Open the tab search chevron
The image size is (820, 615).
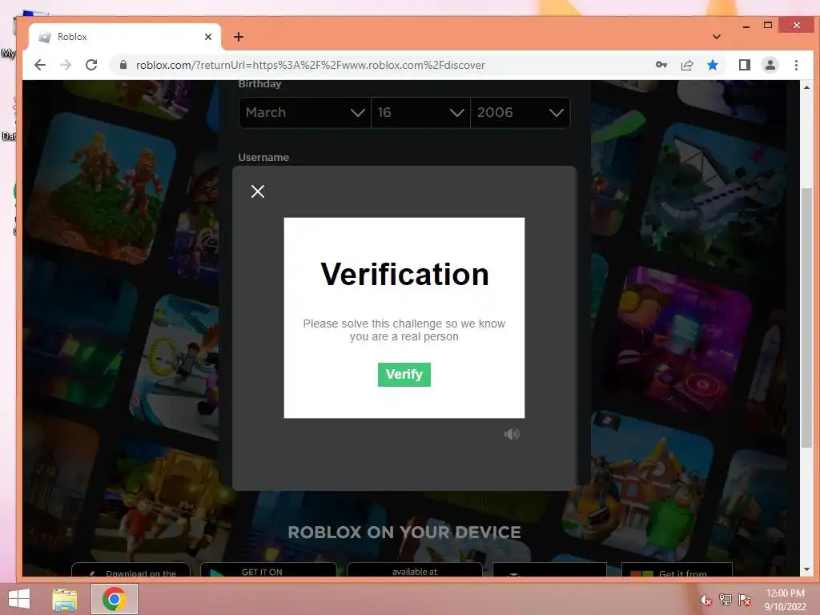pos(717,37)
